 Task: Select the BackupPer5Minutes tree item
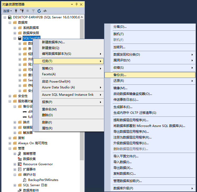(43, 180)
